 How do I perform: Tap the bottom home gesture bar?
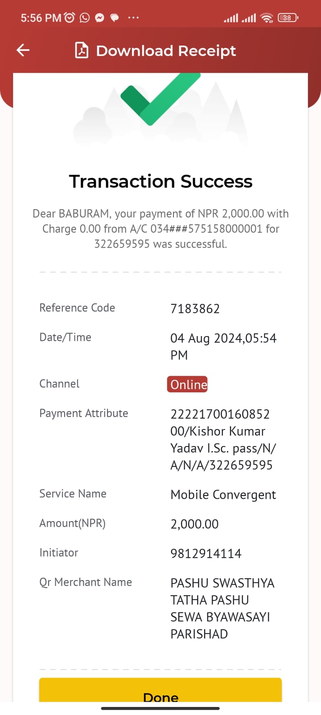point(160,708)
